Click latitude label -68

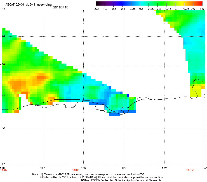[3, 128]
